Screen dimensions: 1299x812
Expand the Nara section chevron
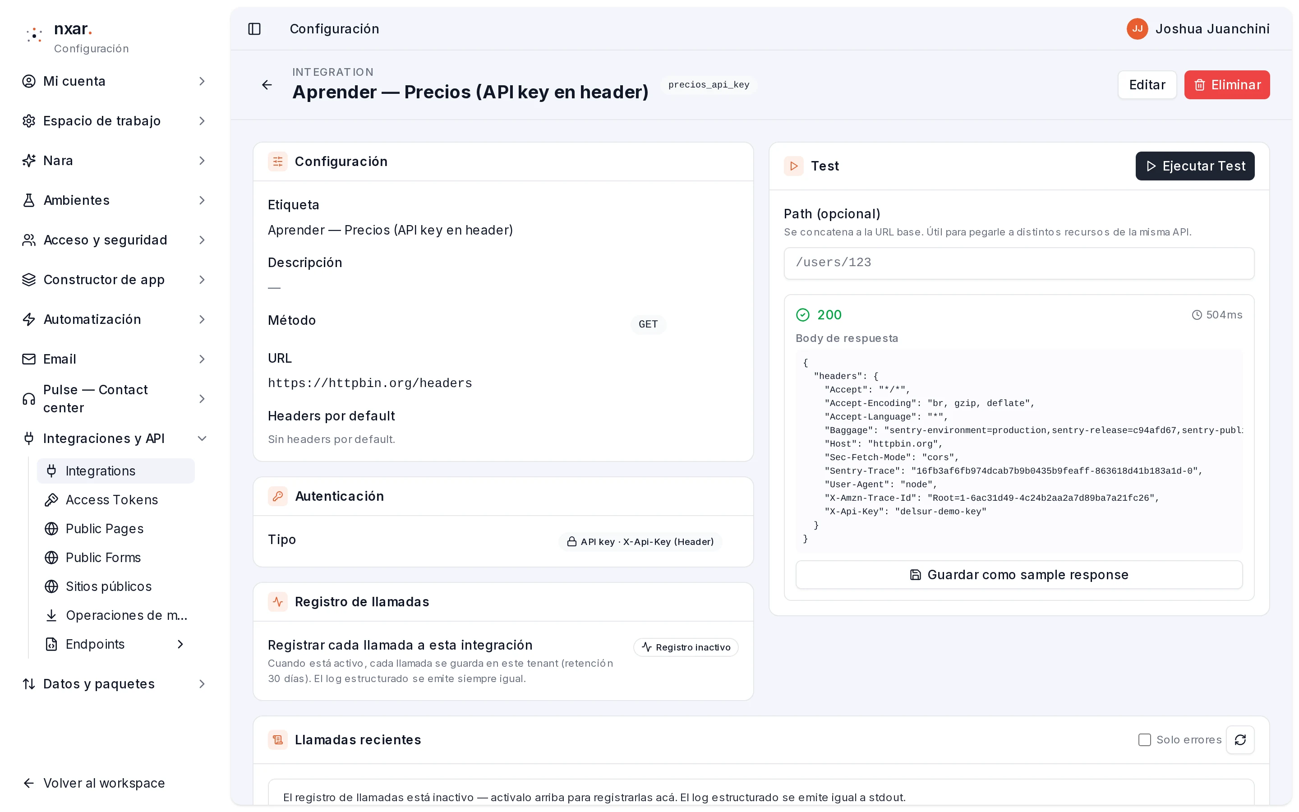pyautogui.click(x=203, y=161)
